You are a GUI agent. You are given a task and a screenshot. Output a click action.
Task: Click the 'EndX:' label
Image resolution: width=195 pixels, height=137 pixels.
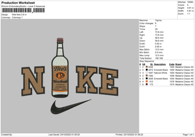click(142, 44)
